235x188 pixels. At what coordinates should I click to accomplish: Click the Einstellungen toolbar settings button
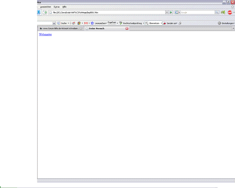coord(226,23)
